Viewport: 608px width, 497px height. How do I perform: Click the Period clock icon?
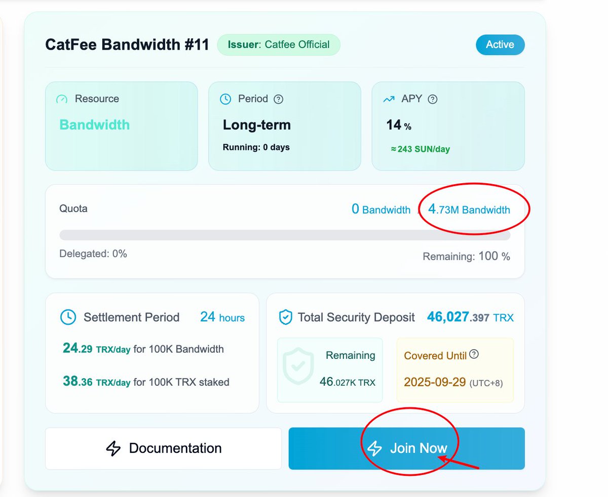[225, 99]
